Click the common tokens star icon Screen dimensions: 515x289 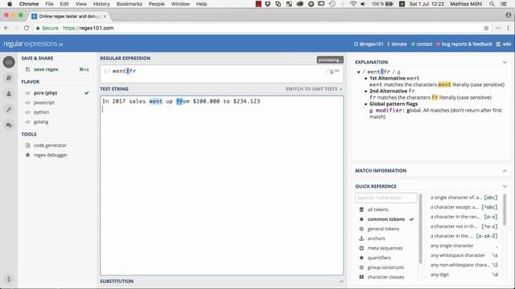coord(361,219)
